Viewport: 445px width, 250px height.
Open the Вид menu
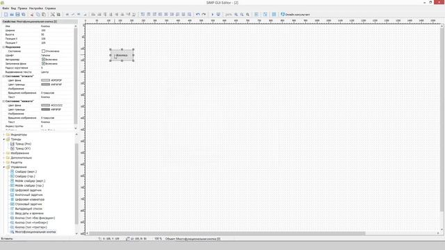pos(13,8)
